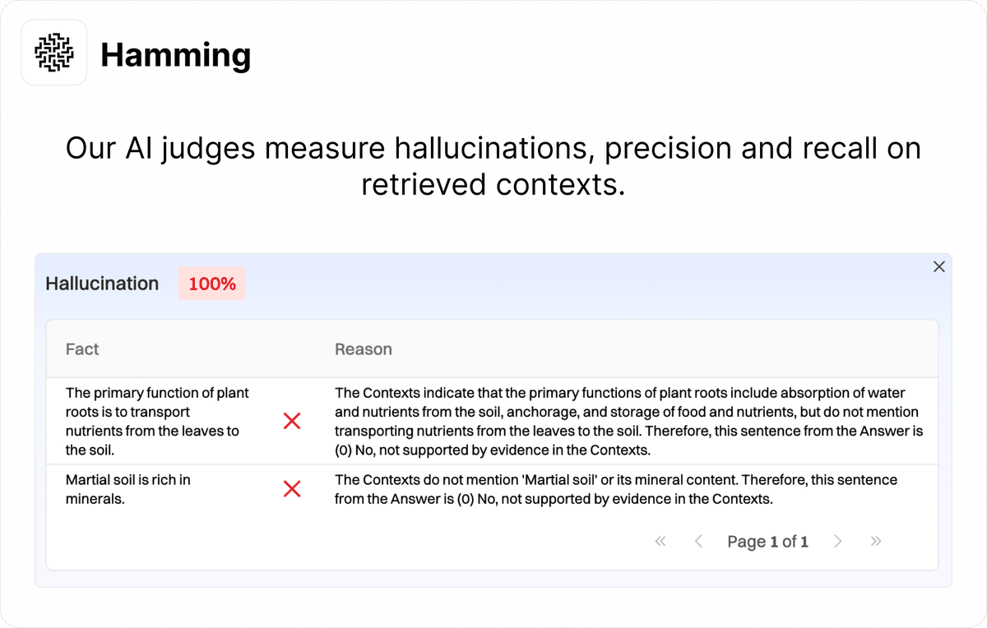Click the Hamming brand name
Image resolution: width=987 pixels, height=628 pixels.
point(175,55)
